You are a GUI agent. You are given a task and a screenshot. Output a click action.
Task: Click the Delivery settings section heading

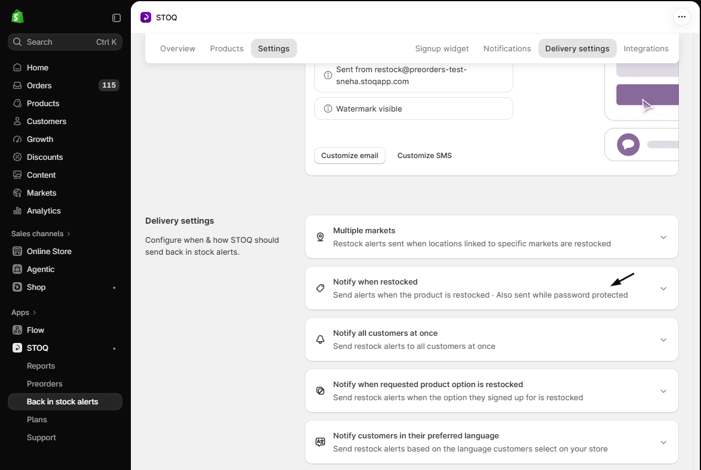(x=179, y=221)
